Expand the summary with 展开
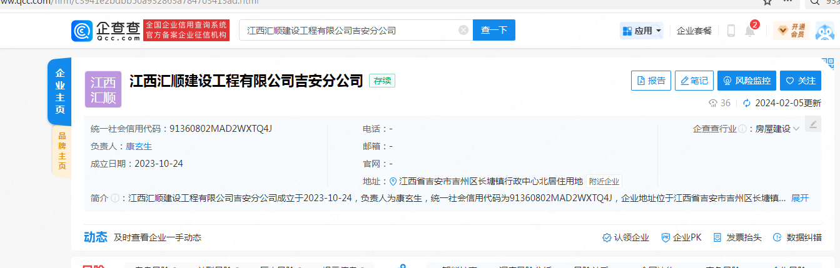This screenshot has width=840, height=268. [x=800, y=198]
